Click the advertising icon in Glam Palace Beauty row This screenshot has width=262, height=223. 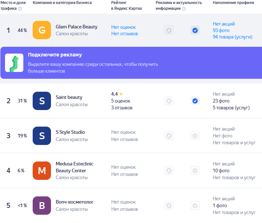(x=169, y=30)
